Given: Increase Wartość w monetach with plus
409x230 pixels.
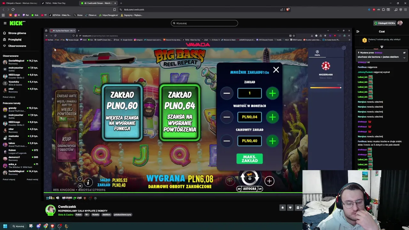Looking at the screenshot, I should pyautogui.click(x=272, y=117).
